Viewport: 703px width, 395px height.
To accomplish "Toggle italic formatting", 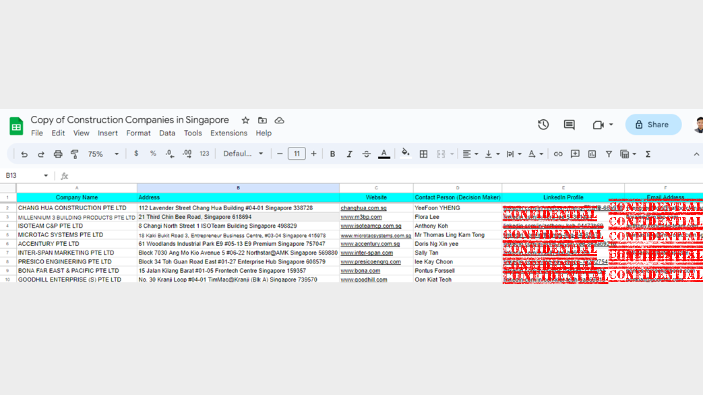I will 349,154.
